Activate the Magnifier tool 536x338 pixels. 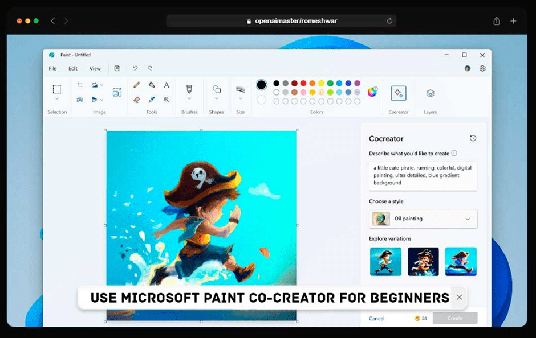(x=168, y=100)
